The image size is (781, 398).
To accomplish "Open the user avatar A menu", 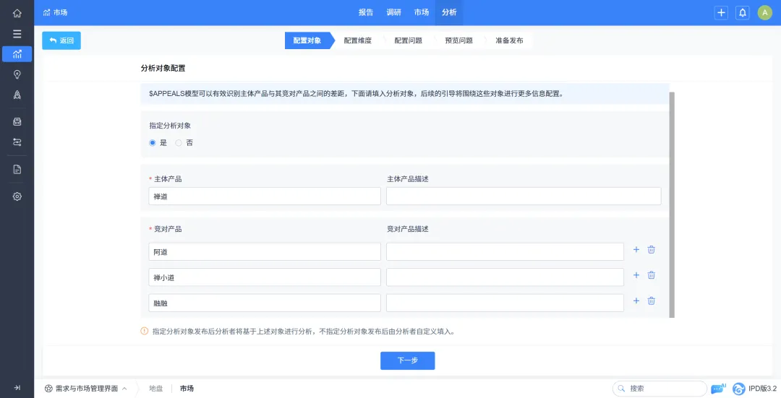I will tap(764, 13).
